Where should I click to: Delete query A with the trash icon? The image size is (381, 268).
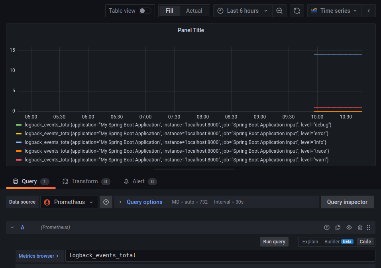(360, 227)
